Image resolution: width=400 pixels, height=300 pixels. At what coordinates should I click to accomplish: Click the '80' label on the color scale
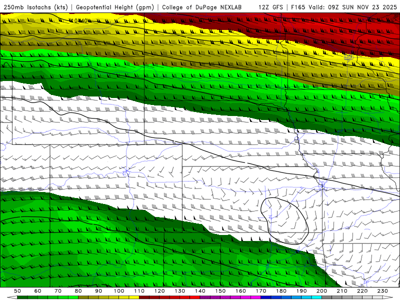[x=78, y=291]
